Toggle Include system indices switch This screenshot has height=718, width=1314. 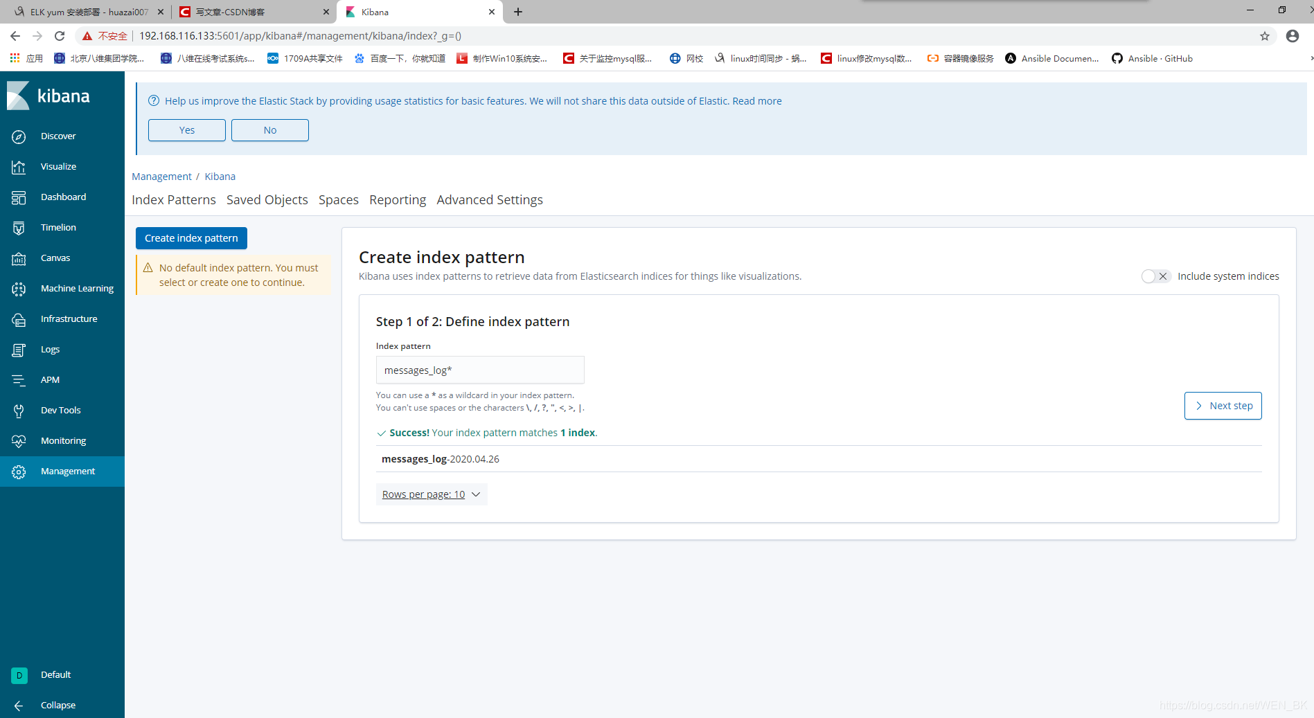click(x=1155, y=276)
